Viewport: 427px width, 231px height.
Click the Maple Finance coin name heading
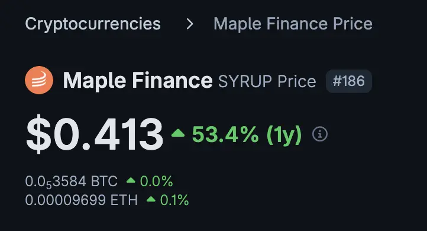[138, 80]
